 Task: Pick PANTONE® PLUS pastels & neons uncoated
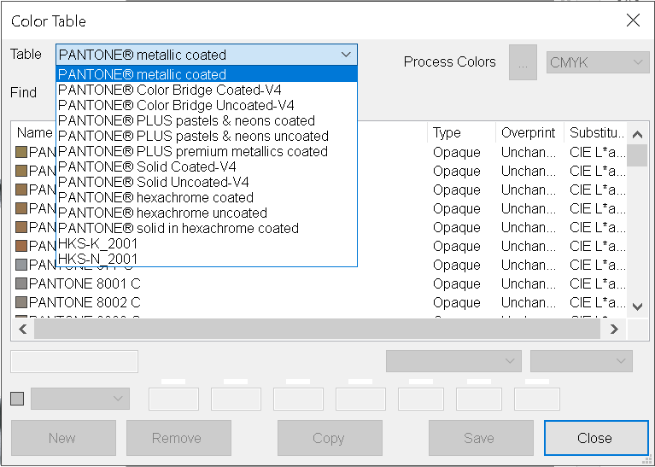(207, 137)
